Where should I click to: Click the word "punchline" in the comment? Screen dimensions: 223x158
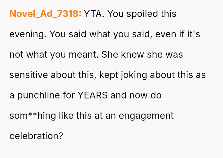40,95
